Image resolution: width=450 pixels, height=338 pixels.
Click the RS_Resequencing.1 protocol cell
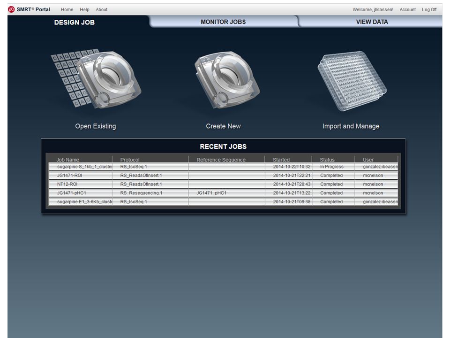141,193
